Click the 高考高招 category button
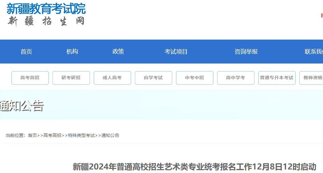323x173 pixels. coord(30,78)
